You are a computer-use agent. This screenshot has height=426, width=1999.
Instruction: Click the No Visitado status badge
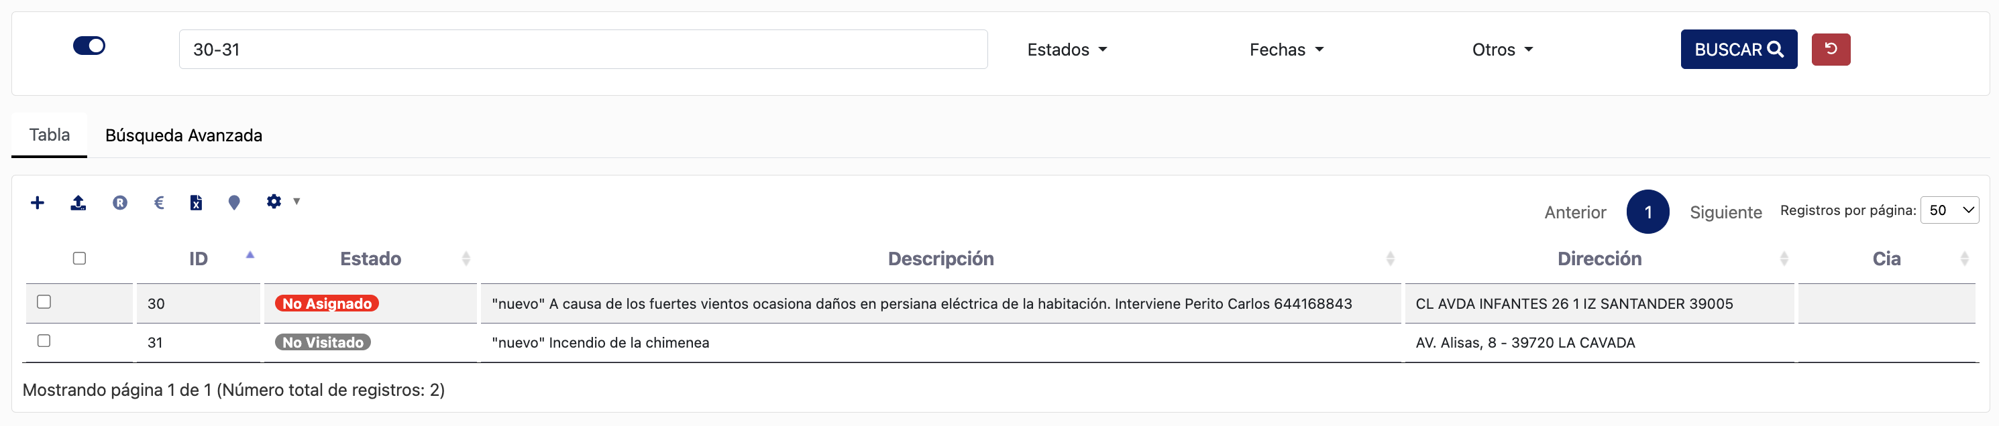pyautogui.click(x=323, y=342)
